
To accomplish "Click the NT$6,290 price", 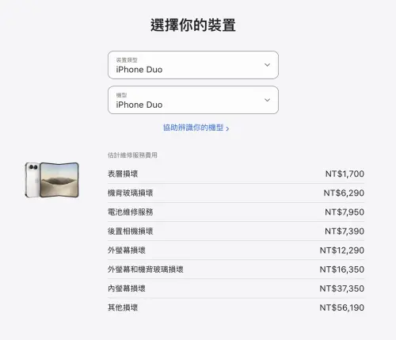I will 344,193.
